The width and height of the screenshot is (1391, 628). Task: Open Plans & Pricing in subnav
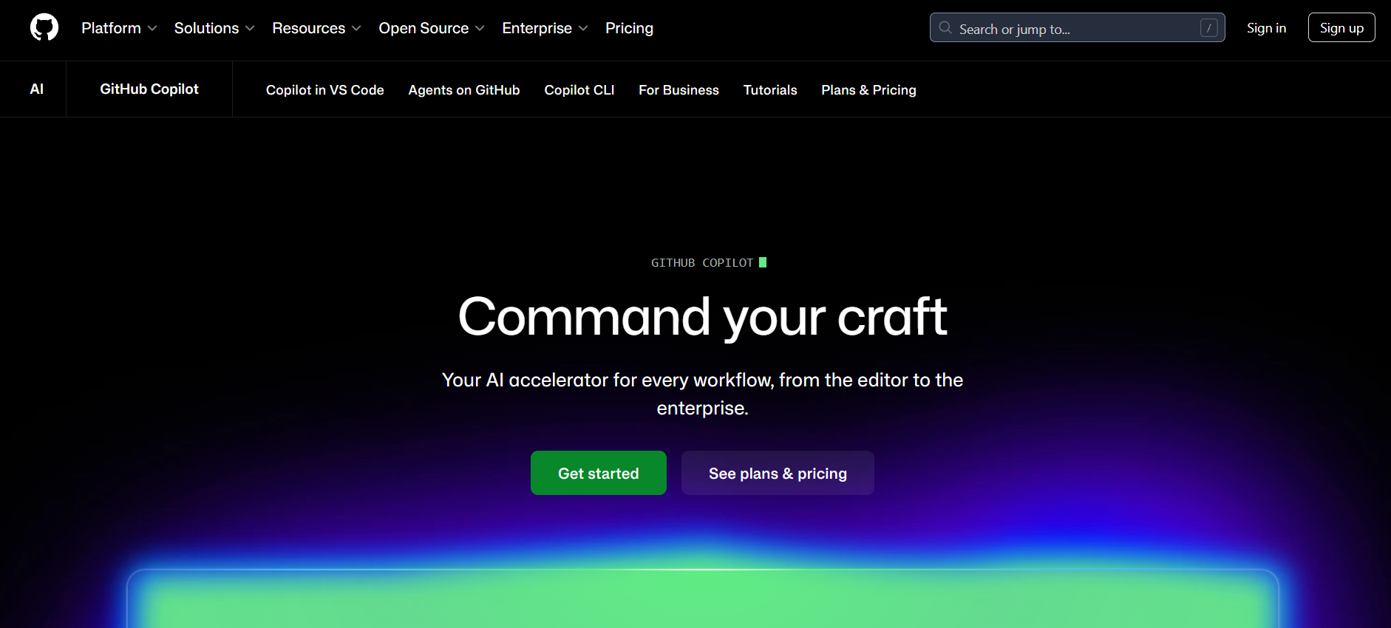click(868, 90)
